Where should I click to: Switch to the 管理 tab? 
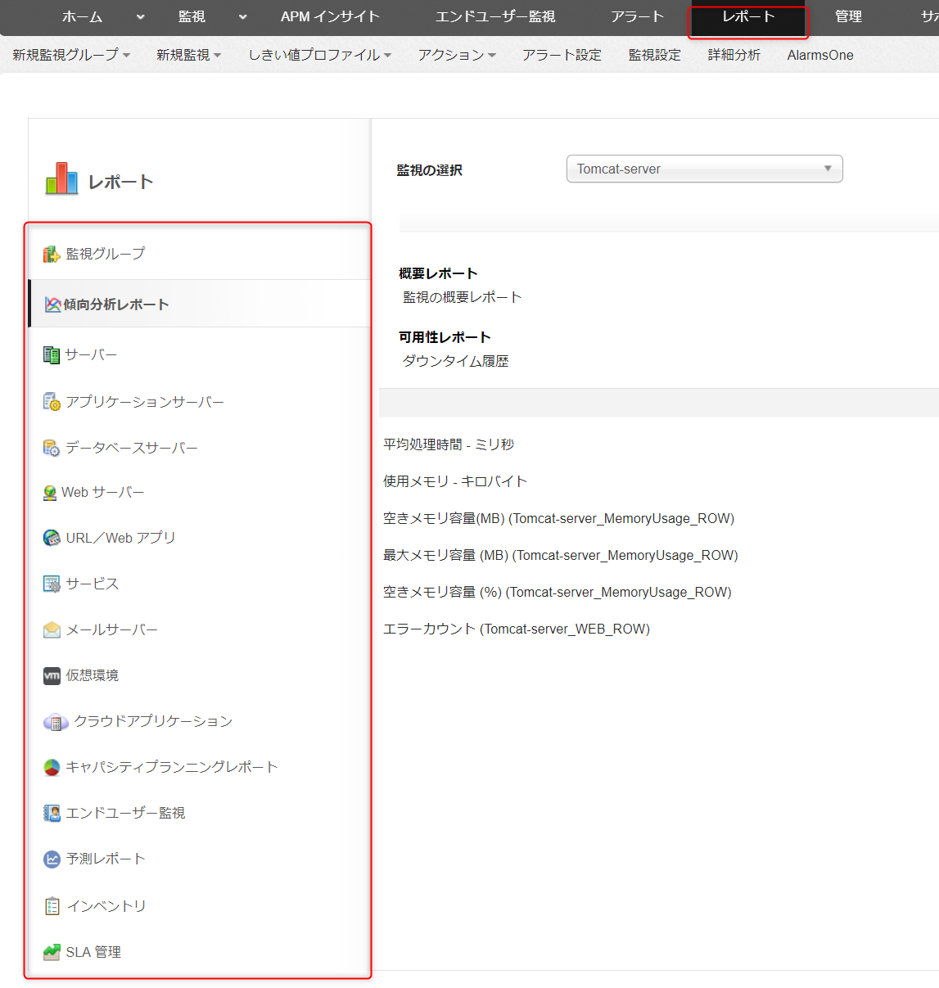848,17
